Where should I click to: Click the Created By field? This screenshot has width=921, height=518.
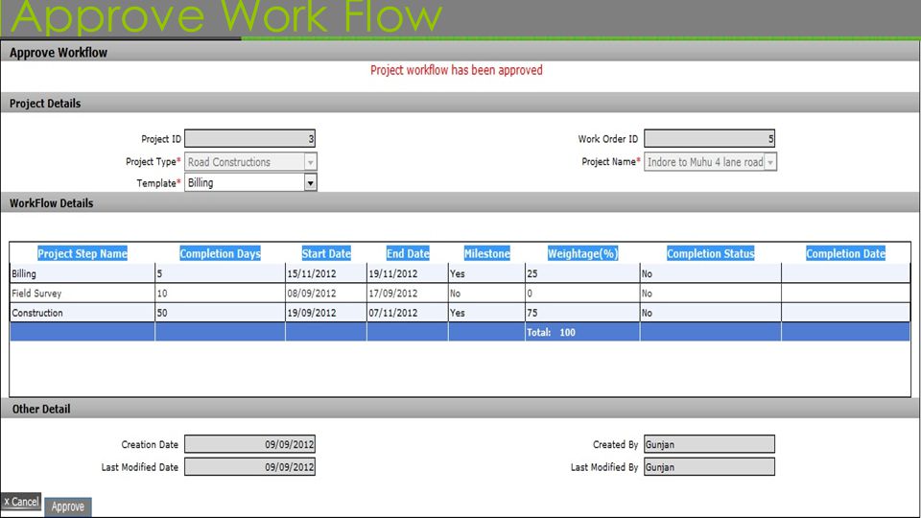pos(709,444)
